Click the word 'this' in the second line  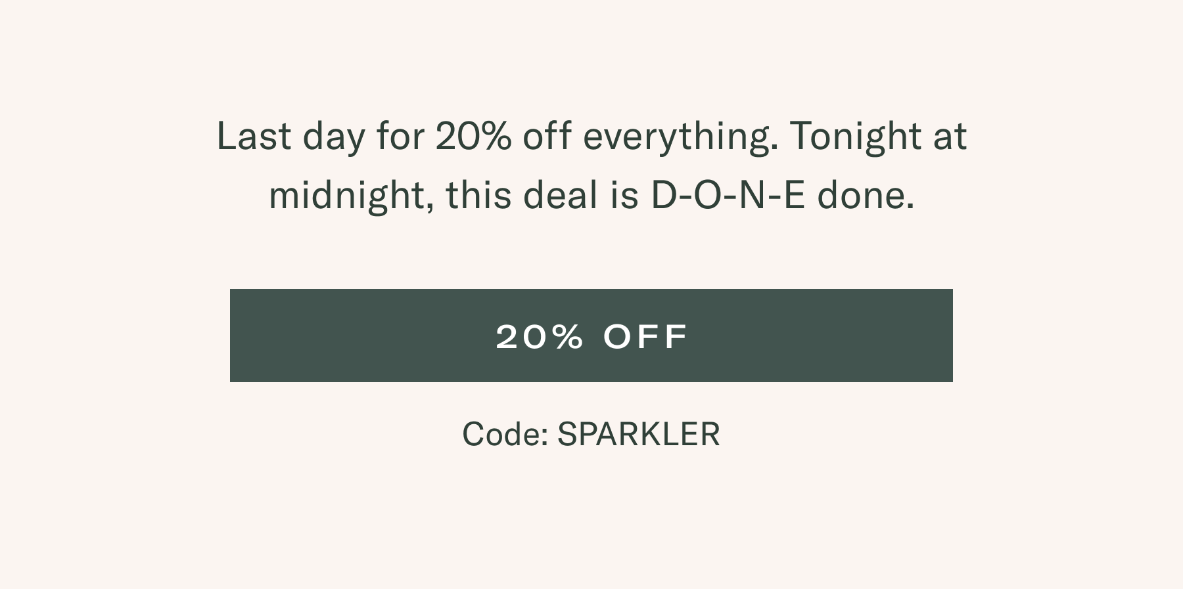pyautogui.click(x=478, y=196)
